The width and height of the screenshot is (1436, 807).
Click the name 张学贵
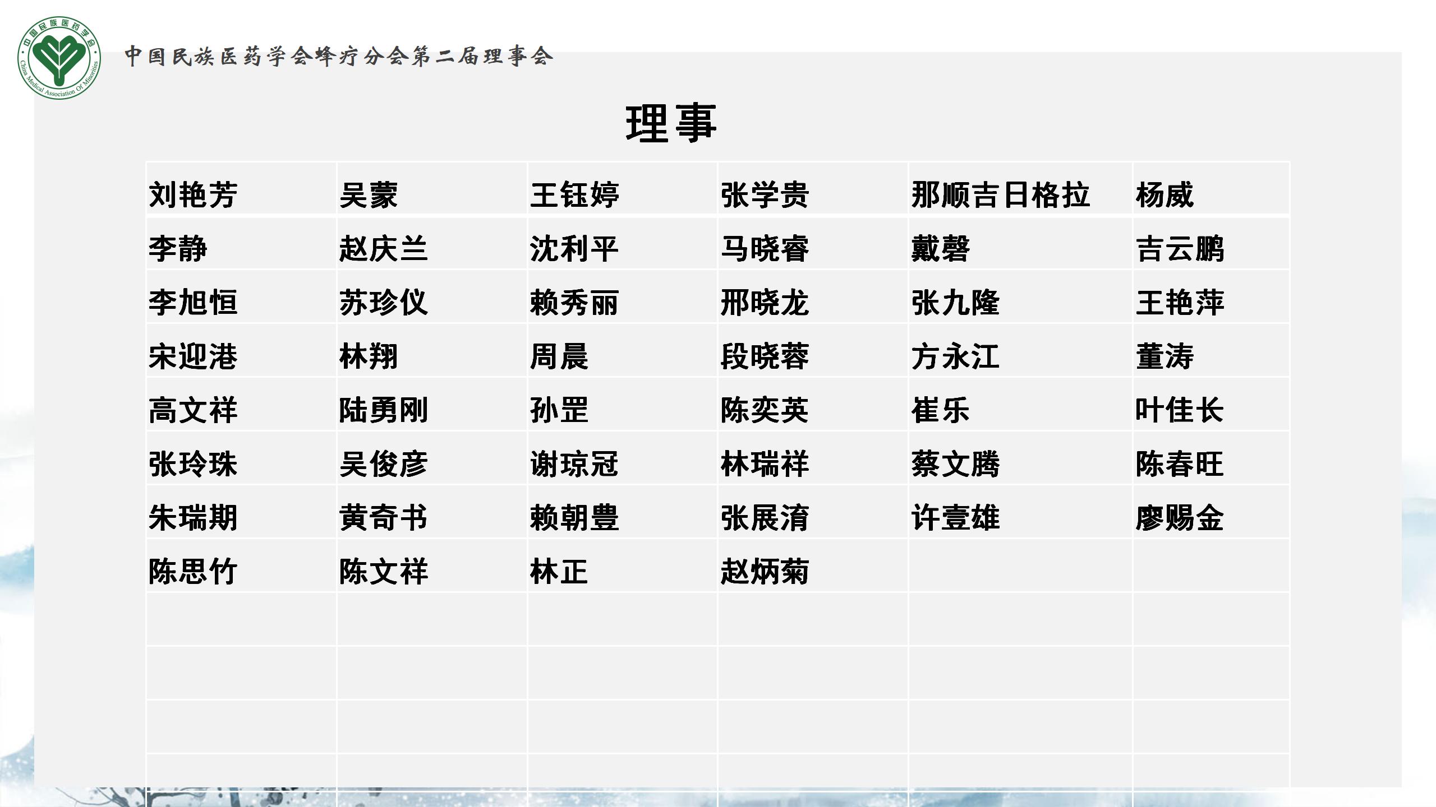tap(765, 195)
